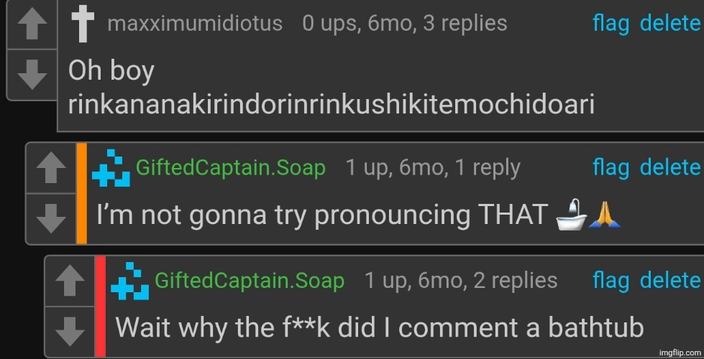704x359 pixels.
Task: Click the red thread bar on nested reply
Action: (101, 307)
